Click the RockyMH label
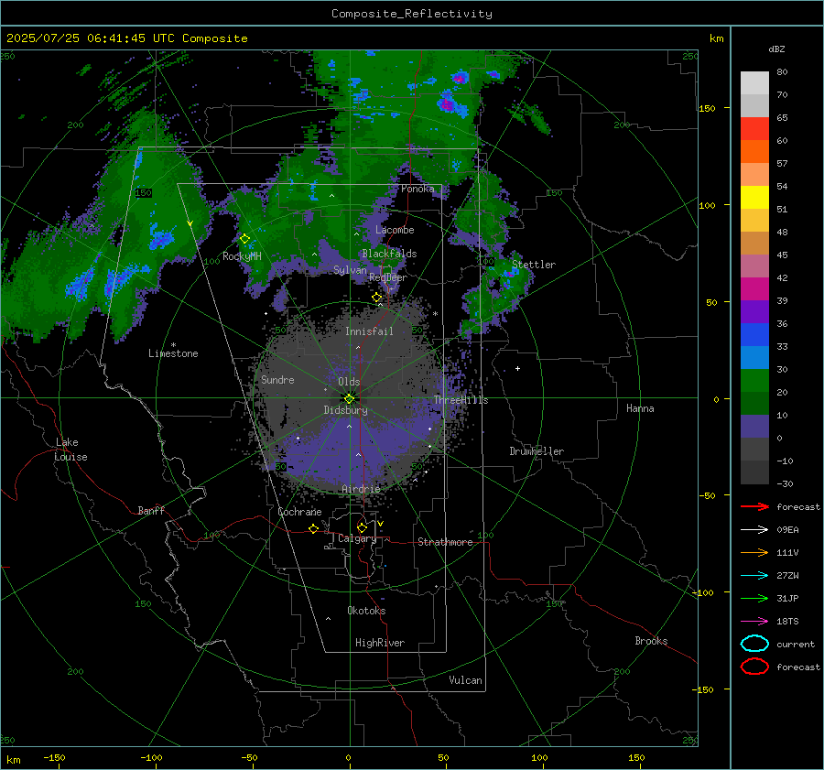Viewport: 824px width, 770px height. click(x=242, y=256)
